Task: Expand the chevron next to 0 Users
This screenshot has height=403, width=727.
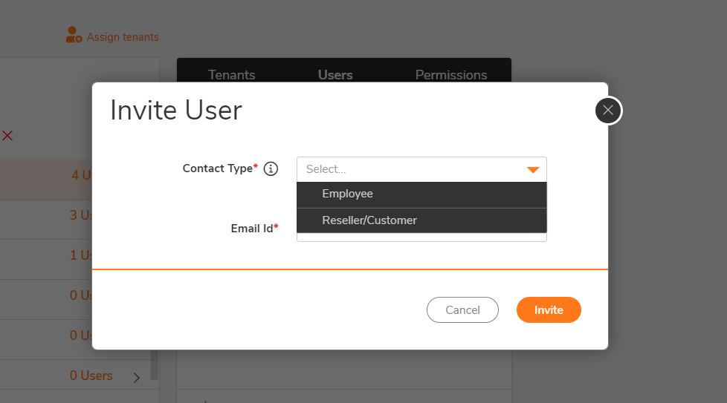Action: 136,377
